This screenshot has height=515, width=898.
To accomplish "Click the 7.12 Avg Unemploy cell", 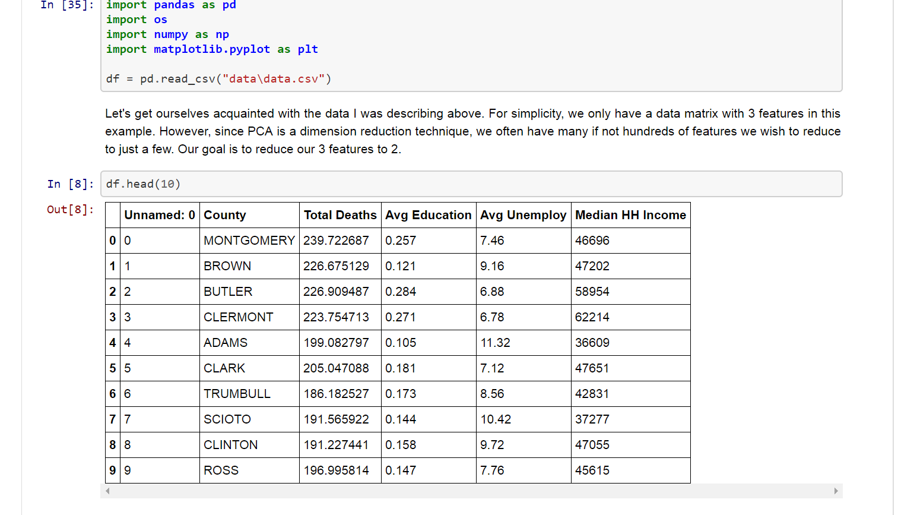I will tap(523, 368).
